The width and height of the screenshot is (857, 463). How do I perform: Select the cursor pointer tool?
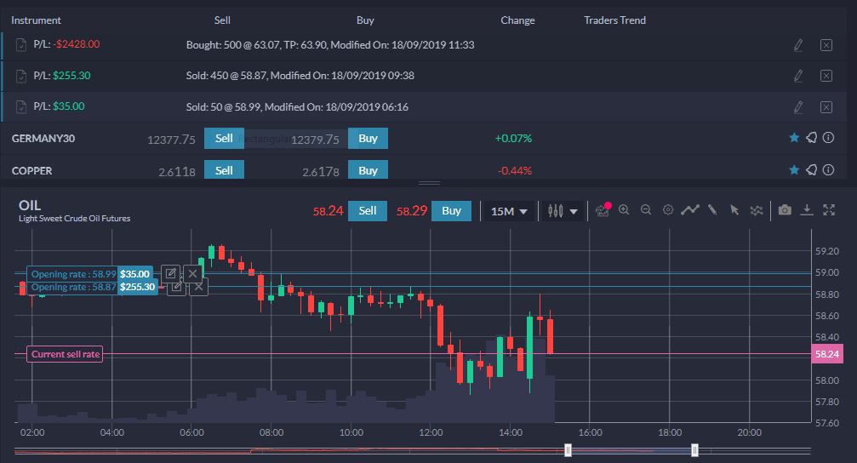pyautogui.click(x=734, y=210)
